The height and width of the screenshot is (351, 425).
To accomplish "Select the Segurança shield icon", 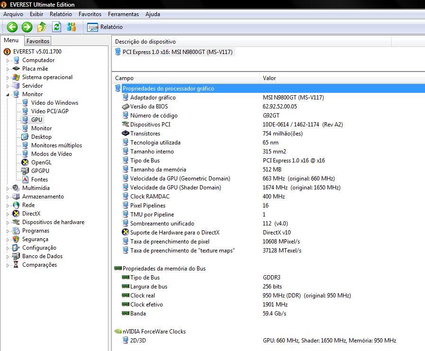I will [16, 239].
